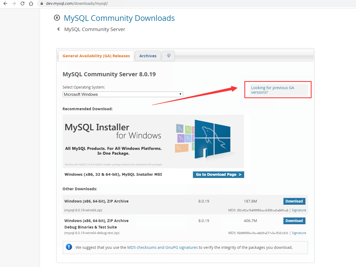The image size is (356, 267).
Task: Click the browser back arrow
Action: tap(5, 3)
